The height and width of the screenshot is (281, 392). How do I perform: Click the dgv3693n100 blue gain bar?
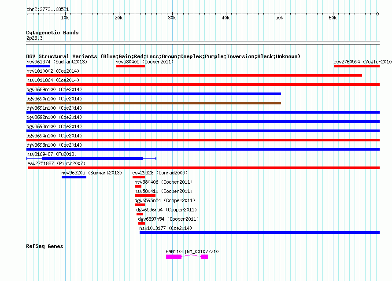point(203,131)
